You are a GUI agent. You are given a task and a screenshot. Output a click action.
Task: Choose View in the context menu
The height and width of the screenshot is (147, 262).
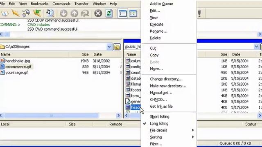(x=154, y=18)
